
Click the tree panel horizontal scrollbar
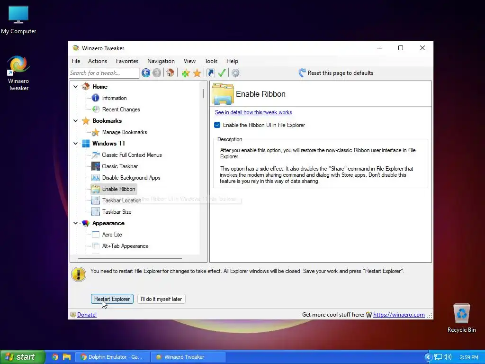pos(130,258)
